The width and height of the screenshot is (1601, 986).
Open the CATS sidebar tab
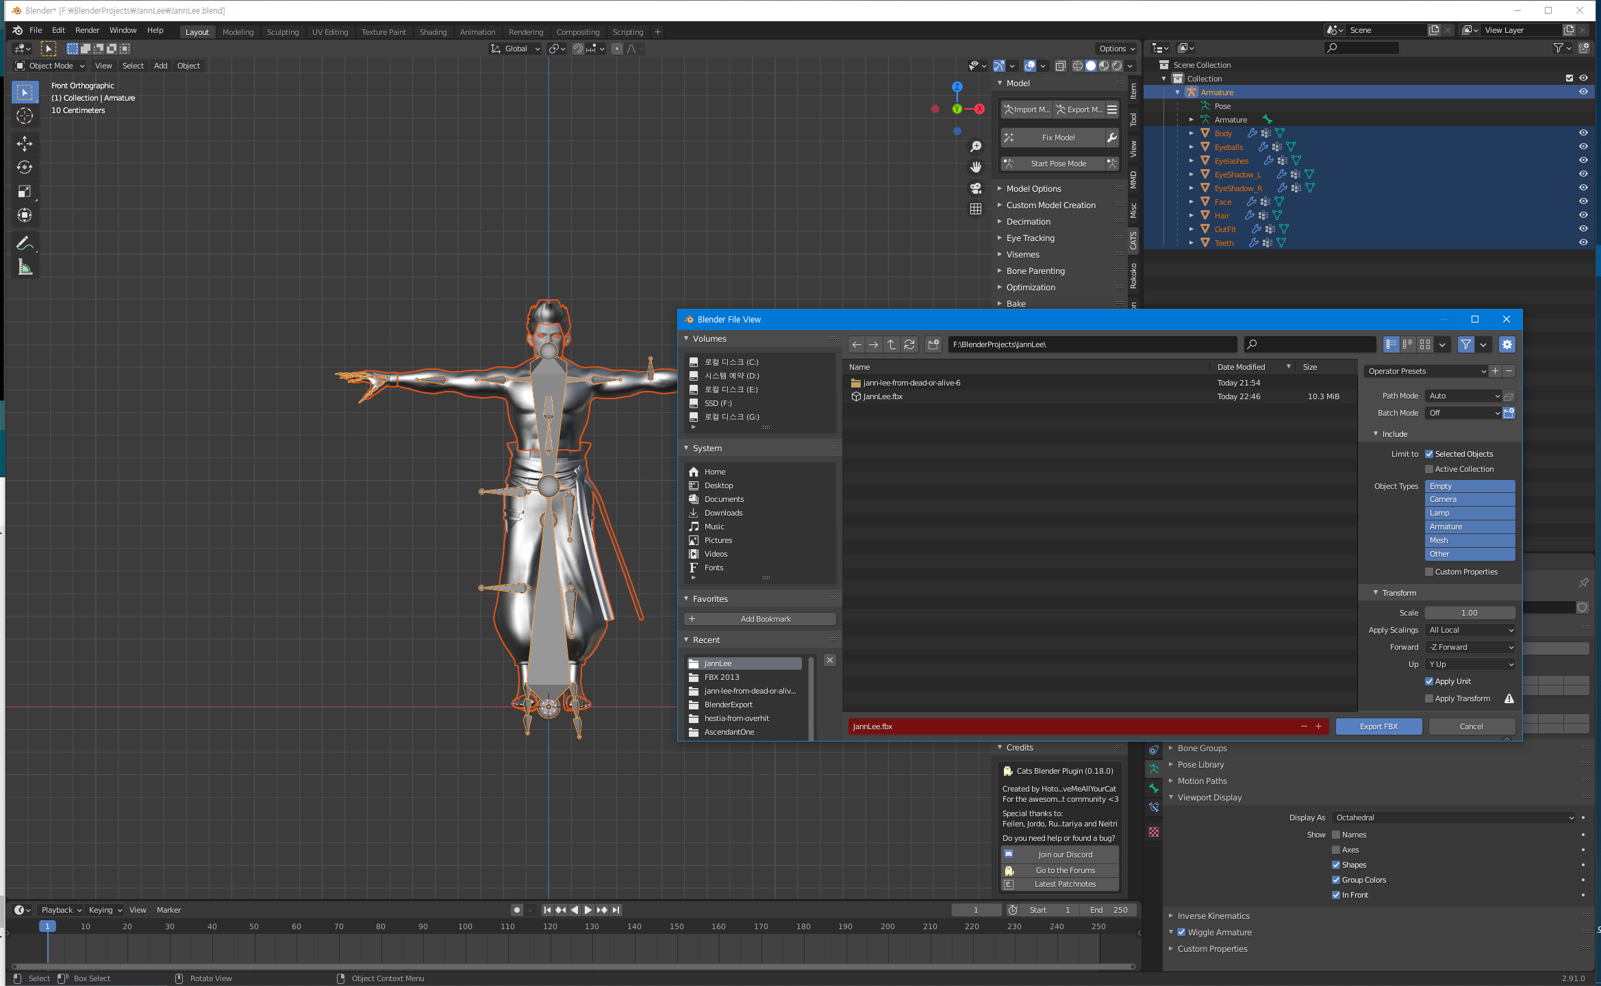[x=1133, y=240]
